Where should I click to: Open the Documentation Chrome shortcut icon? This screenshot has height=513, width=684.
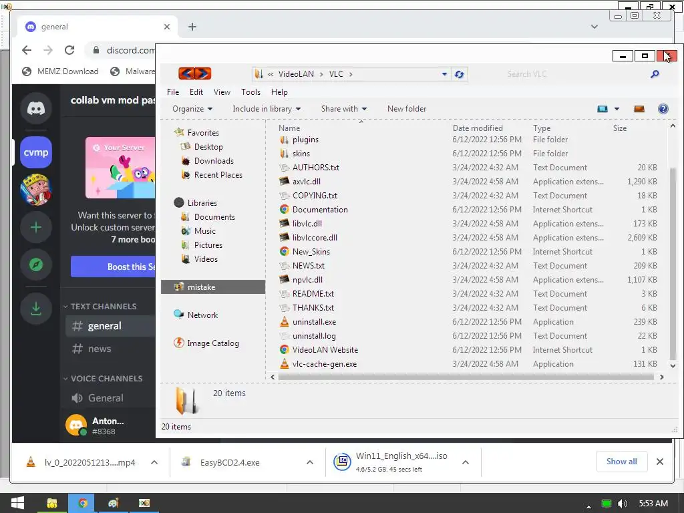click(285, 209)
